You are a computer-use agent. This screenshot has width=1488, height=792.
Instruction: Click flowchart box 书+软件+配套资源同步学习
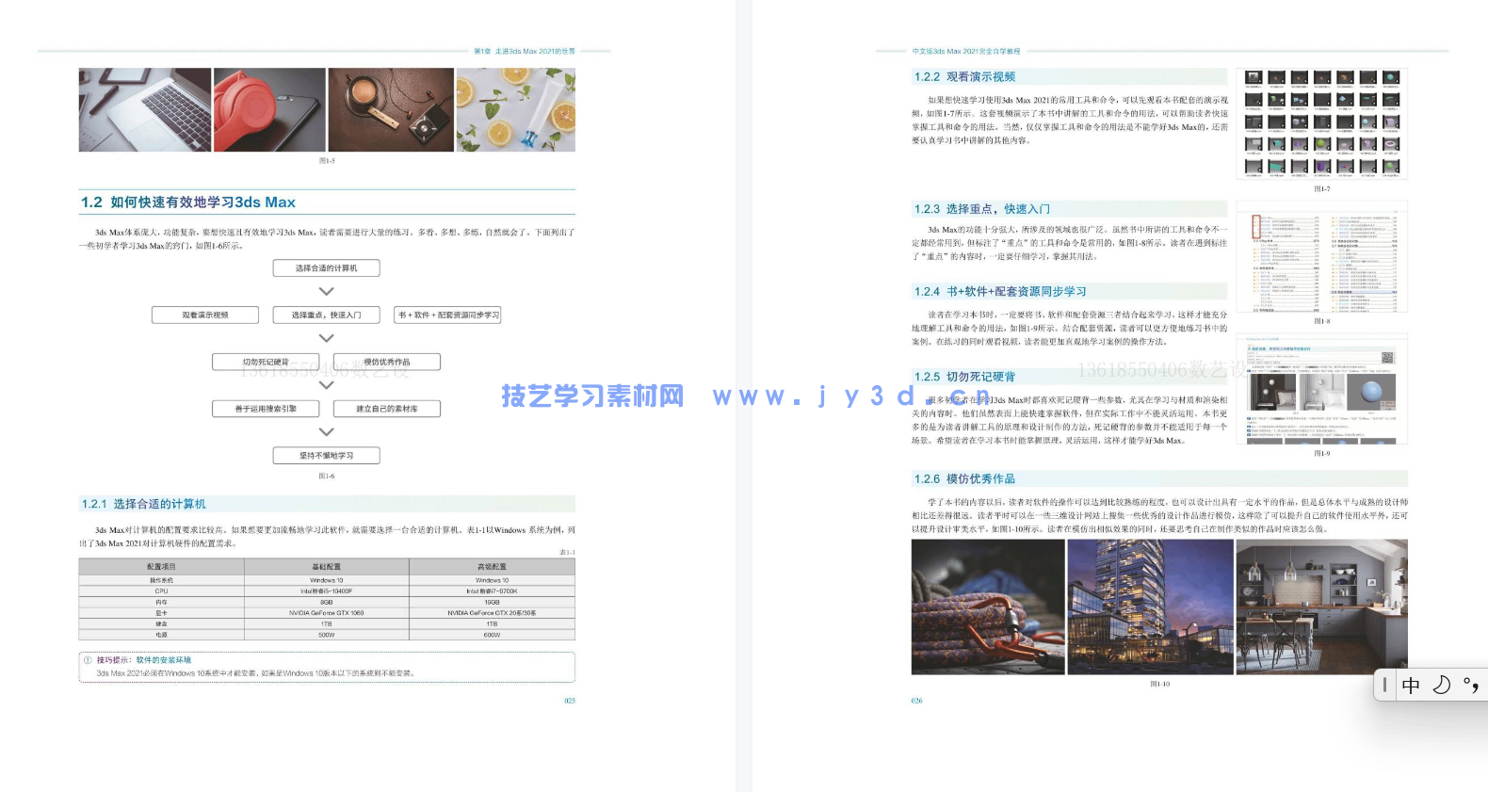447,315
